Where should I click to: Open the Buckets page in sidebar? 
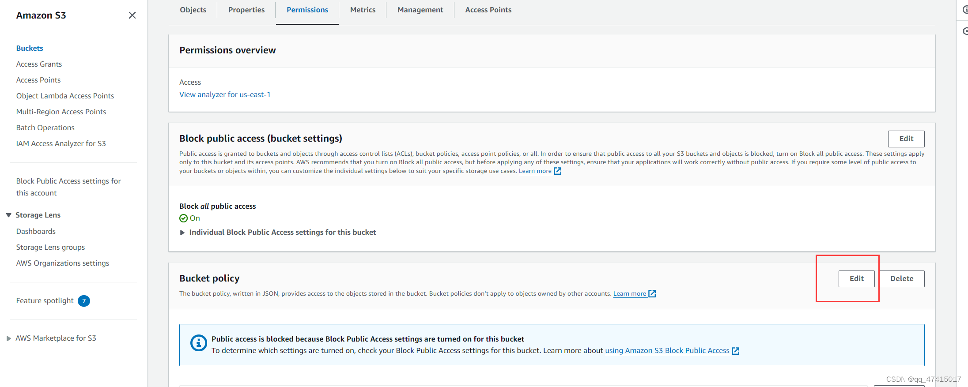(x=30, y=48)
